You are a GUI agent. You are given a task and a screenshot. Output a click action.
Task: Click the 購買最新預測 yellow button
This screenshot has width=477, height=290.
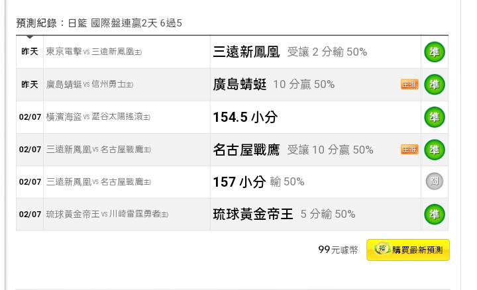click(x=408, y=250)
